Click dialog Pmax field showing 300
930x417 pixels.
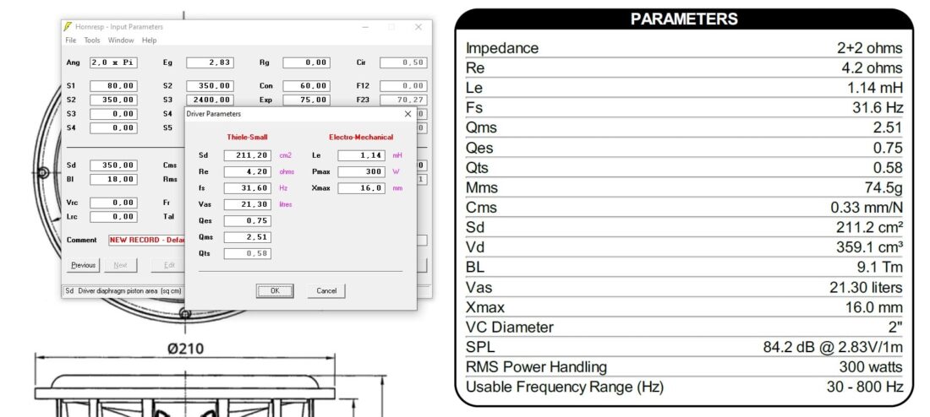361,171
